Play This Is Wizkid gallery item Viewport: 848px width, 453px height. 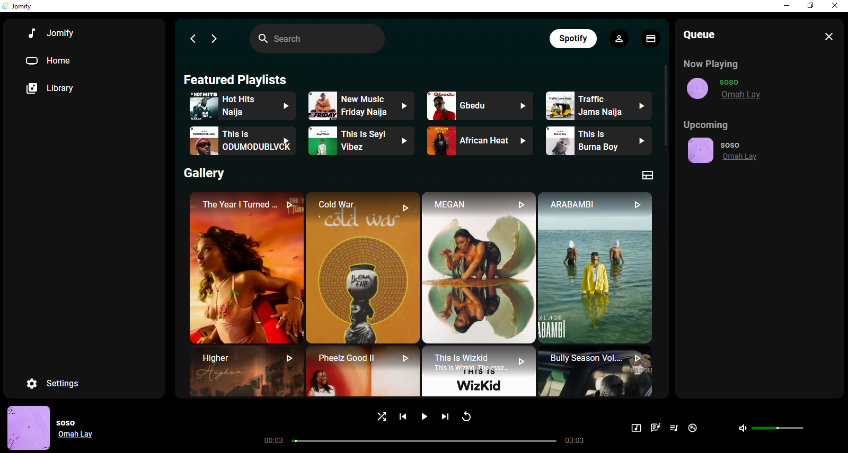click(x=522, y=361)
